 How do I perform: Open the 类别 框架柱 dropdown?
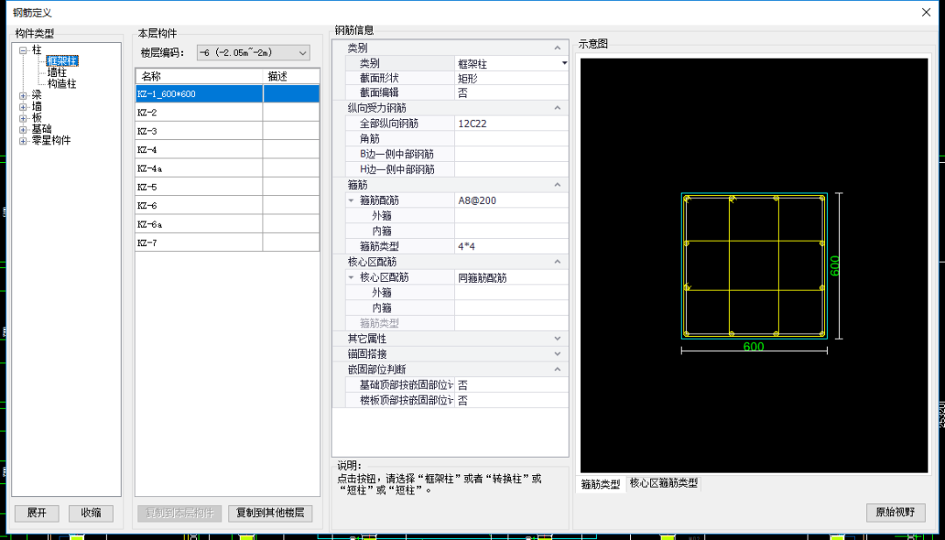coord(563,63)
